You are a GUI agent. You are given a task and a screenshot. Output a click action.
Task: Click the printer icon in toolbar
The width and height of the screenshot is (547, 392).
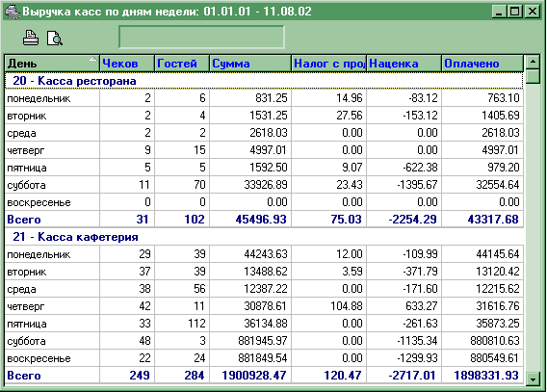click(x=31, y=38)
